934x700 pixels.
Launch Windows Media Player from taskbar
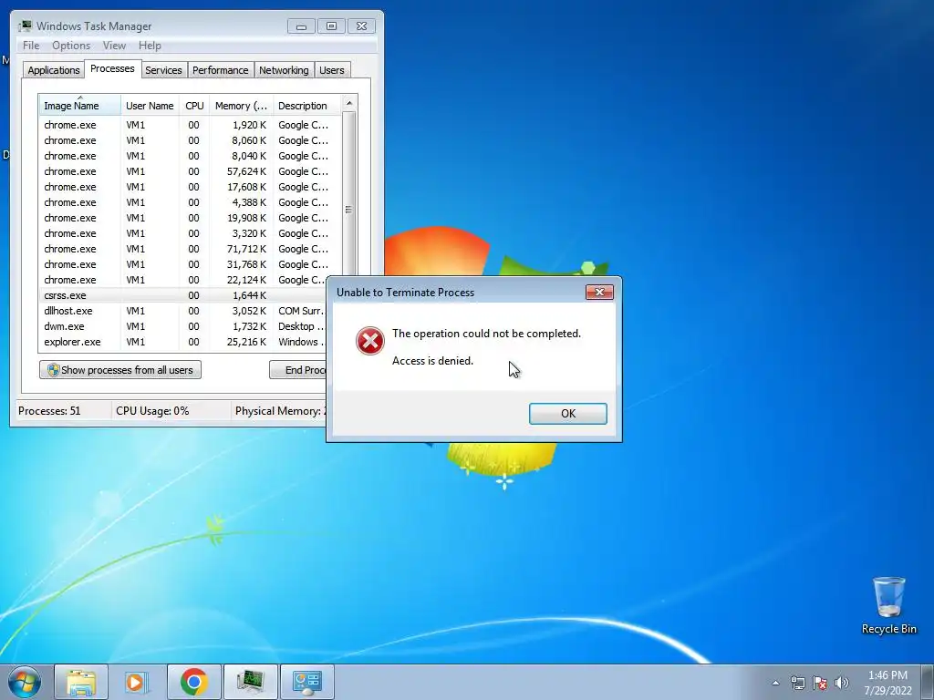click(135, 682)
